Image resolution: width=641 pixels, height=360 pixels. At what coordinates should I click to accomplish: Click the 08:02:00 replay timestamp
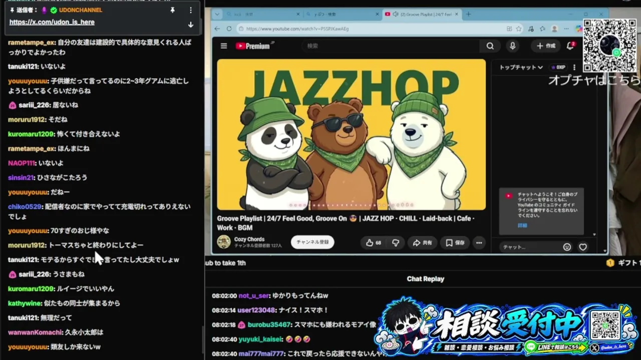tap(224, 295)
